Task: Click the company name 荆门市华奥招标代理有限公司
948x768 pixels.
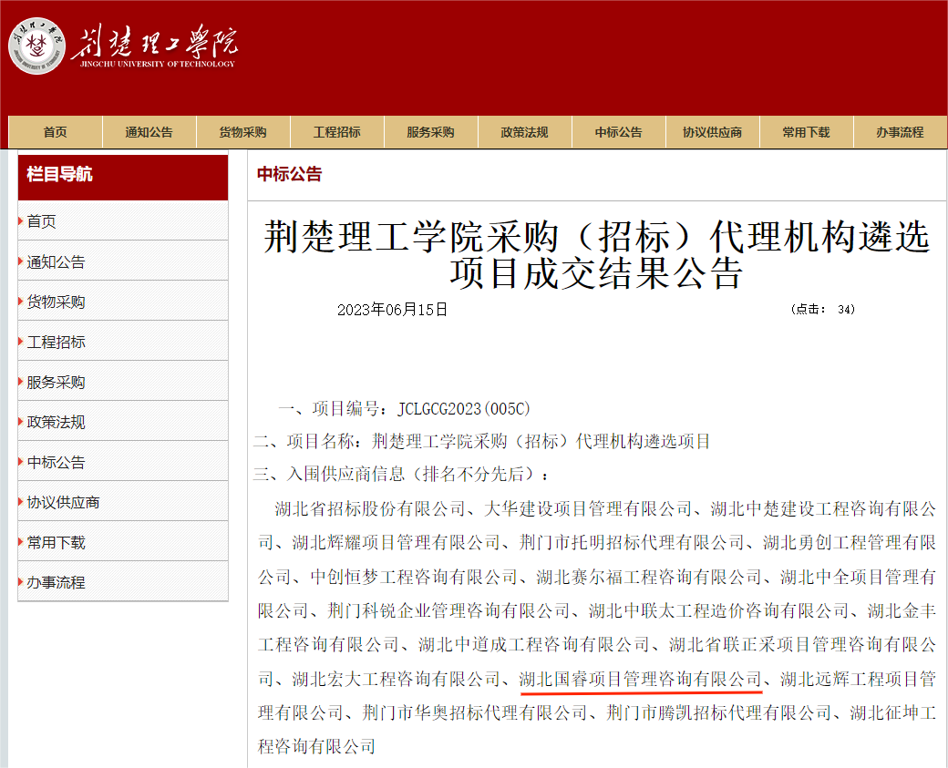Action: (475, 713)
